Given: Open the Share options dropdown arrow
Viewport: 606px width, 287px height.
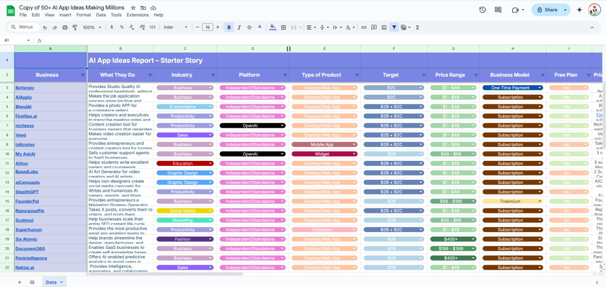Looking at the screenshot, I should coord(566,10).
